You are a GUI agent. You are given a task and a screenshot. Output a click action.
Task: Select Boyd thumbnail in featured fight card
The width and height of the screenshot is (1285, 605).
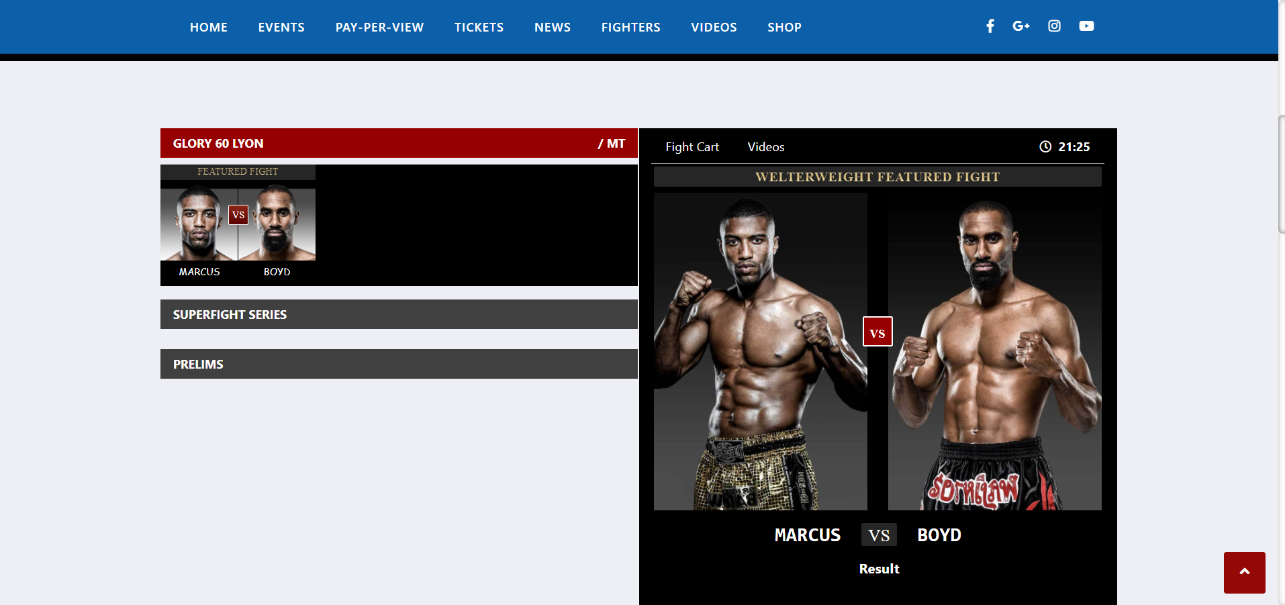pyautogui.click(x=277, y=223)
